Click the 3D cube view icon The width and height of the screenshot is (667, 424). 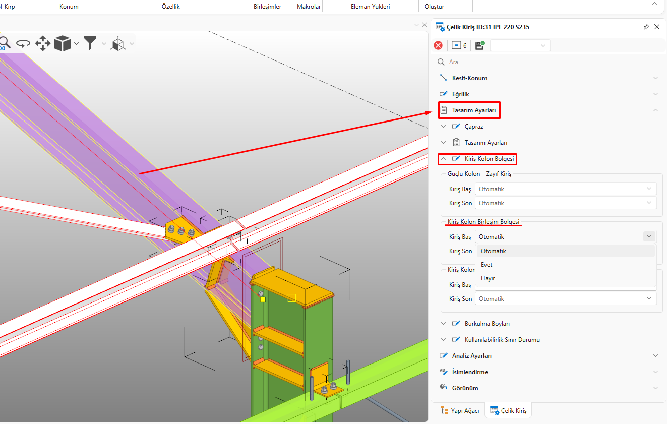[63, 43]
